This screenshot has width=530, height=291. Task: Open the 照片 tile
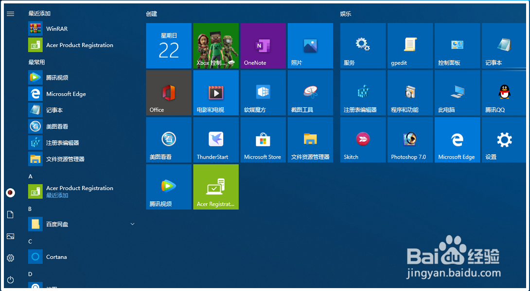pyautogui.click(x=310, y=46)
